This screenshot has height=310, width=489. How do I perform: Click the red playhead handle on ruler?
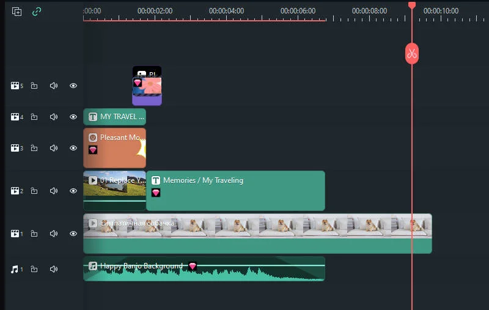pos(411,6)
